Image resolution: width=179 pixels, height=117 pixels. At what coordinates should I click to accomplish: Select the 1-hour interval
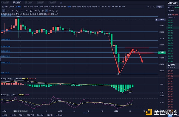[x=69, y=7]
